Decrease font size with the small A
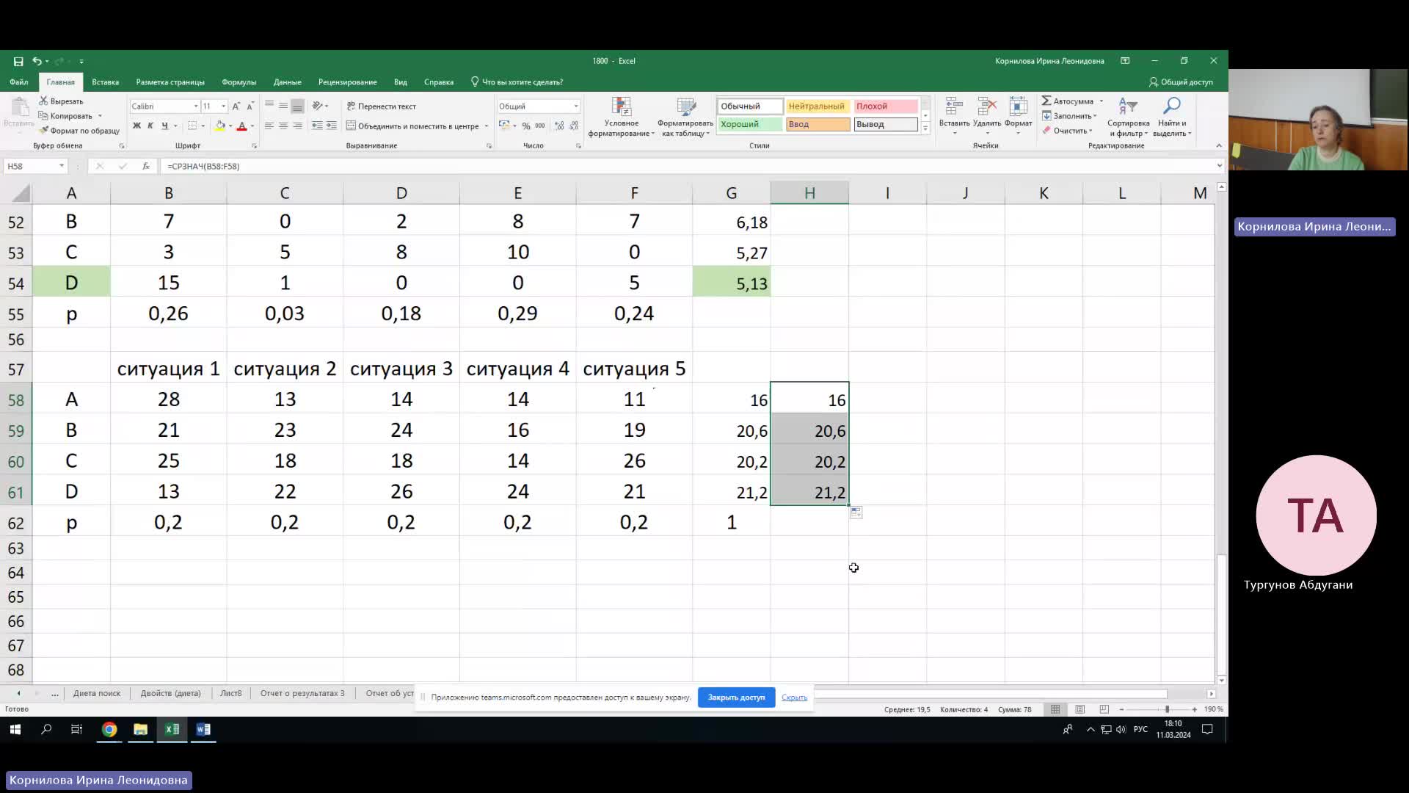The height and width of the screenshot is (793, 1409). click(x=250, y=106)
